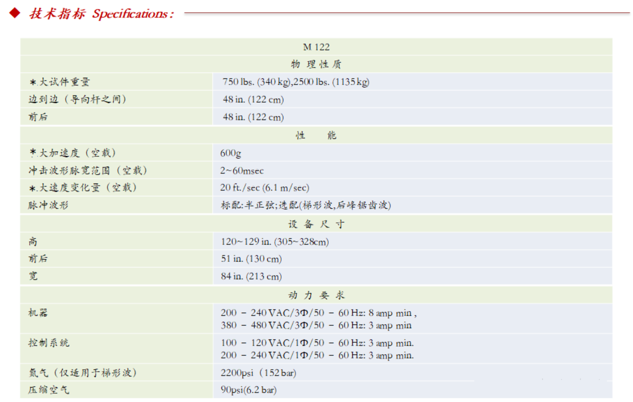Click the 机器 row label
Image resolution: width=633 pixels, height=402 pixels.
click(38, 313)
